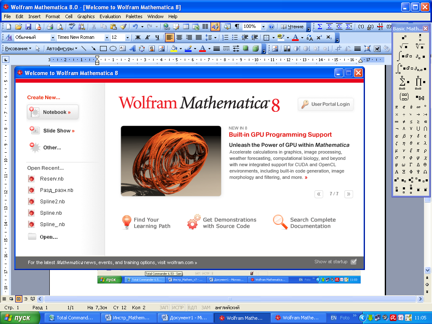This screenshot has width=432, height=324.
Task: Click the Print toolbar icon
Action: tap(50, 27)
